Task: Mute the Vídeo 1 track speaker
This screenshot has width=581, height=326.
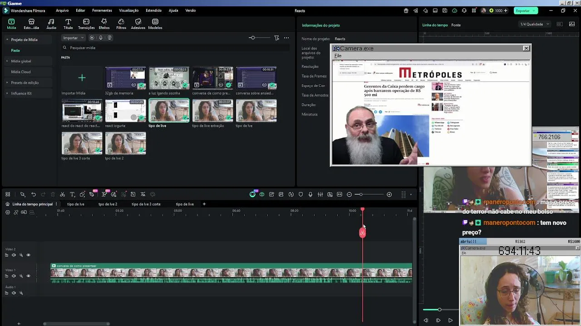Action: coord(14,276)
